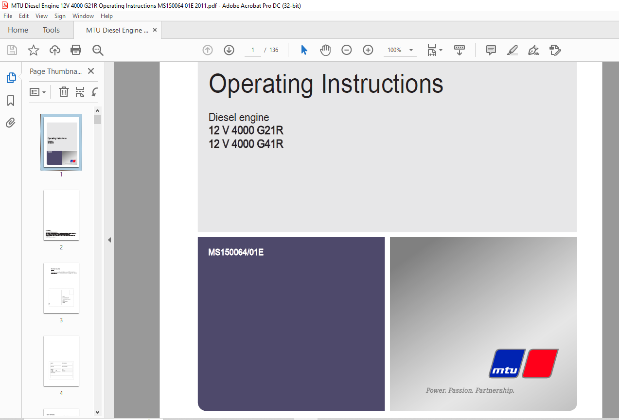Viewport: 619px width, 420px height.
Task: Switch to the Tools tab
Action: point(51,30)
